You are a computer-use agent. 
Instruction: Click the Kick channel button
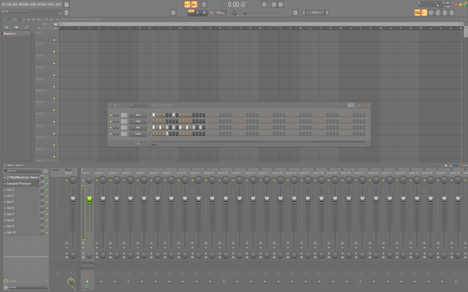(x=138, y=115)
